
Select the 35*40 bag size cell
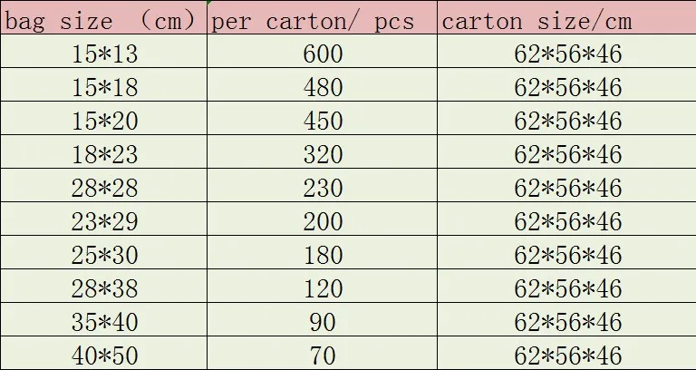tap(104, 323)
